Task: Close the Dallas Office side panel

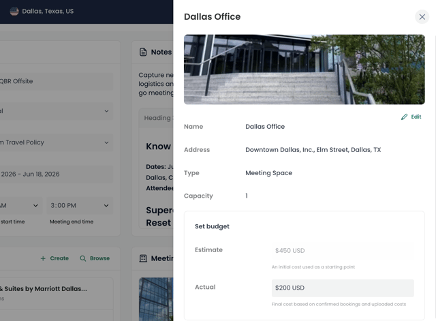Action: pos(422,17)
